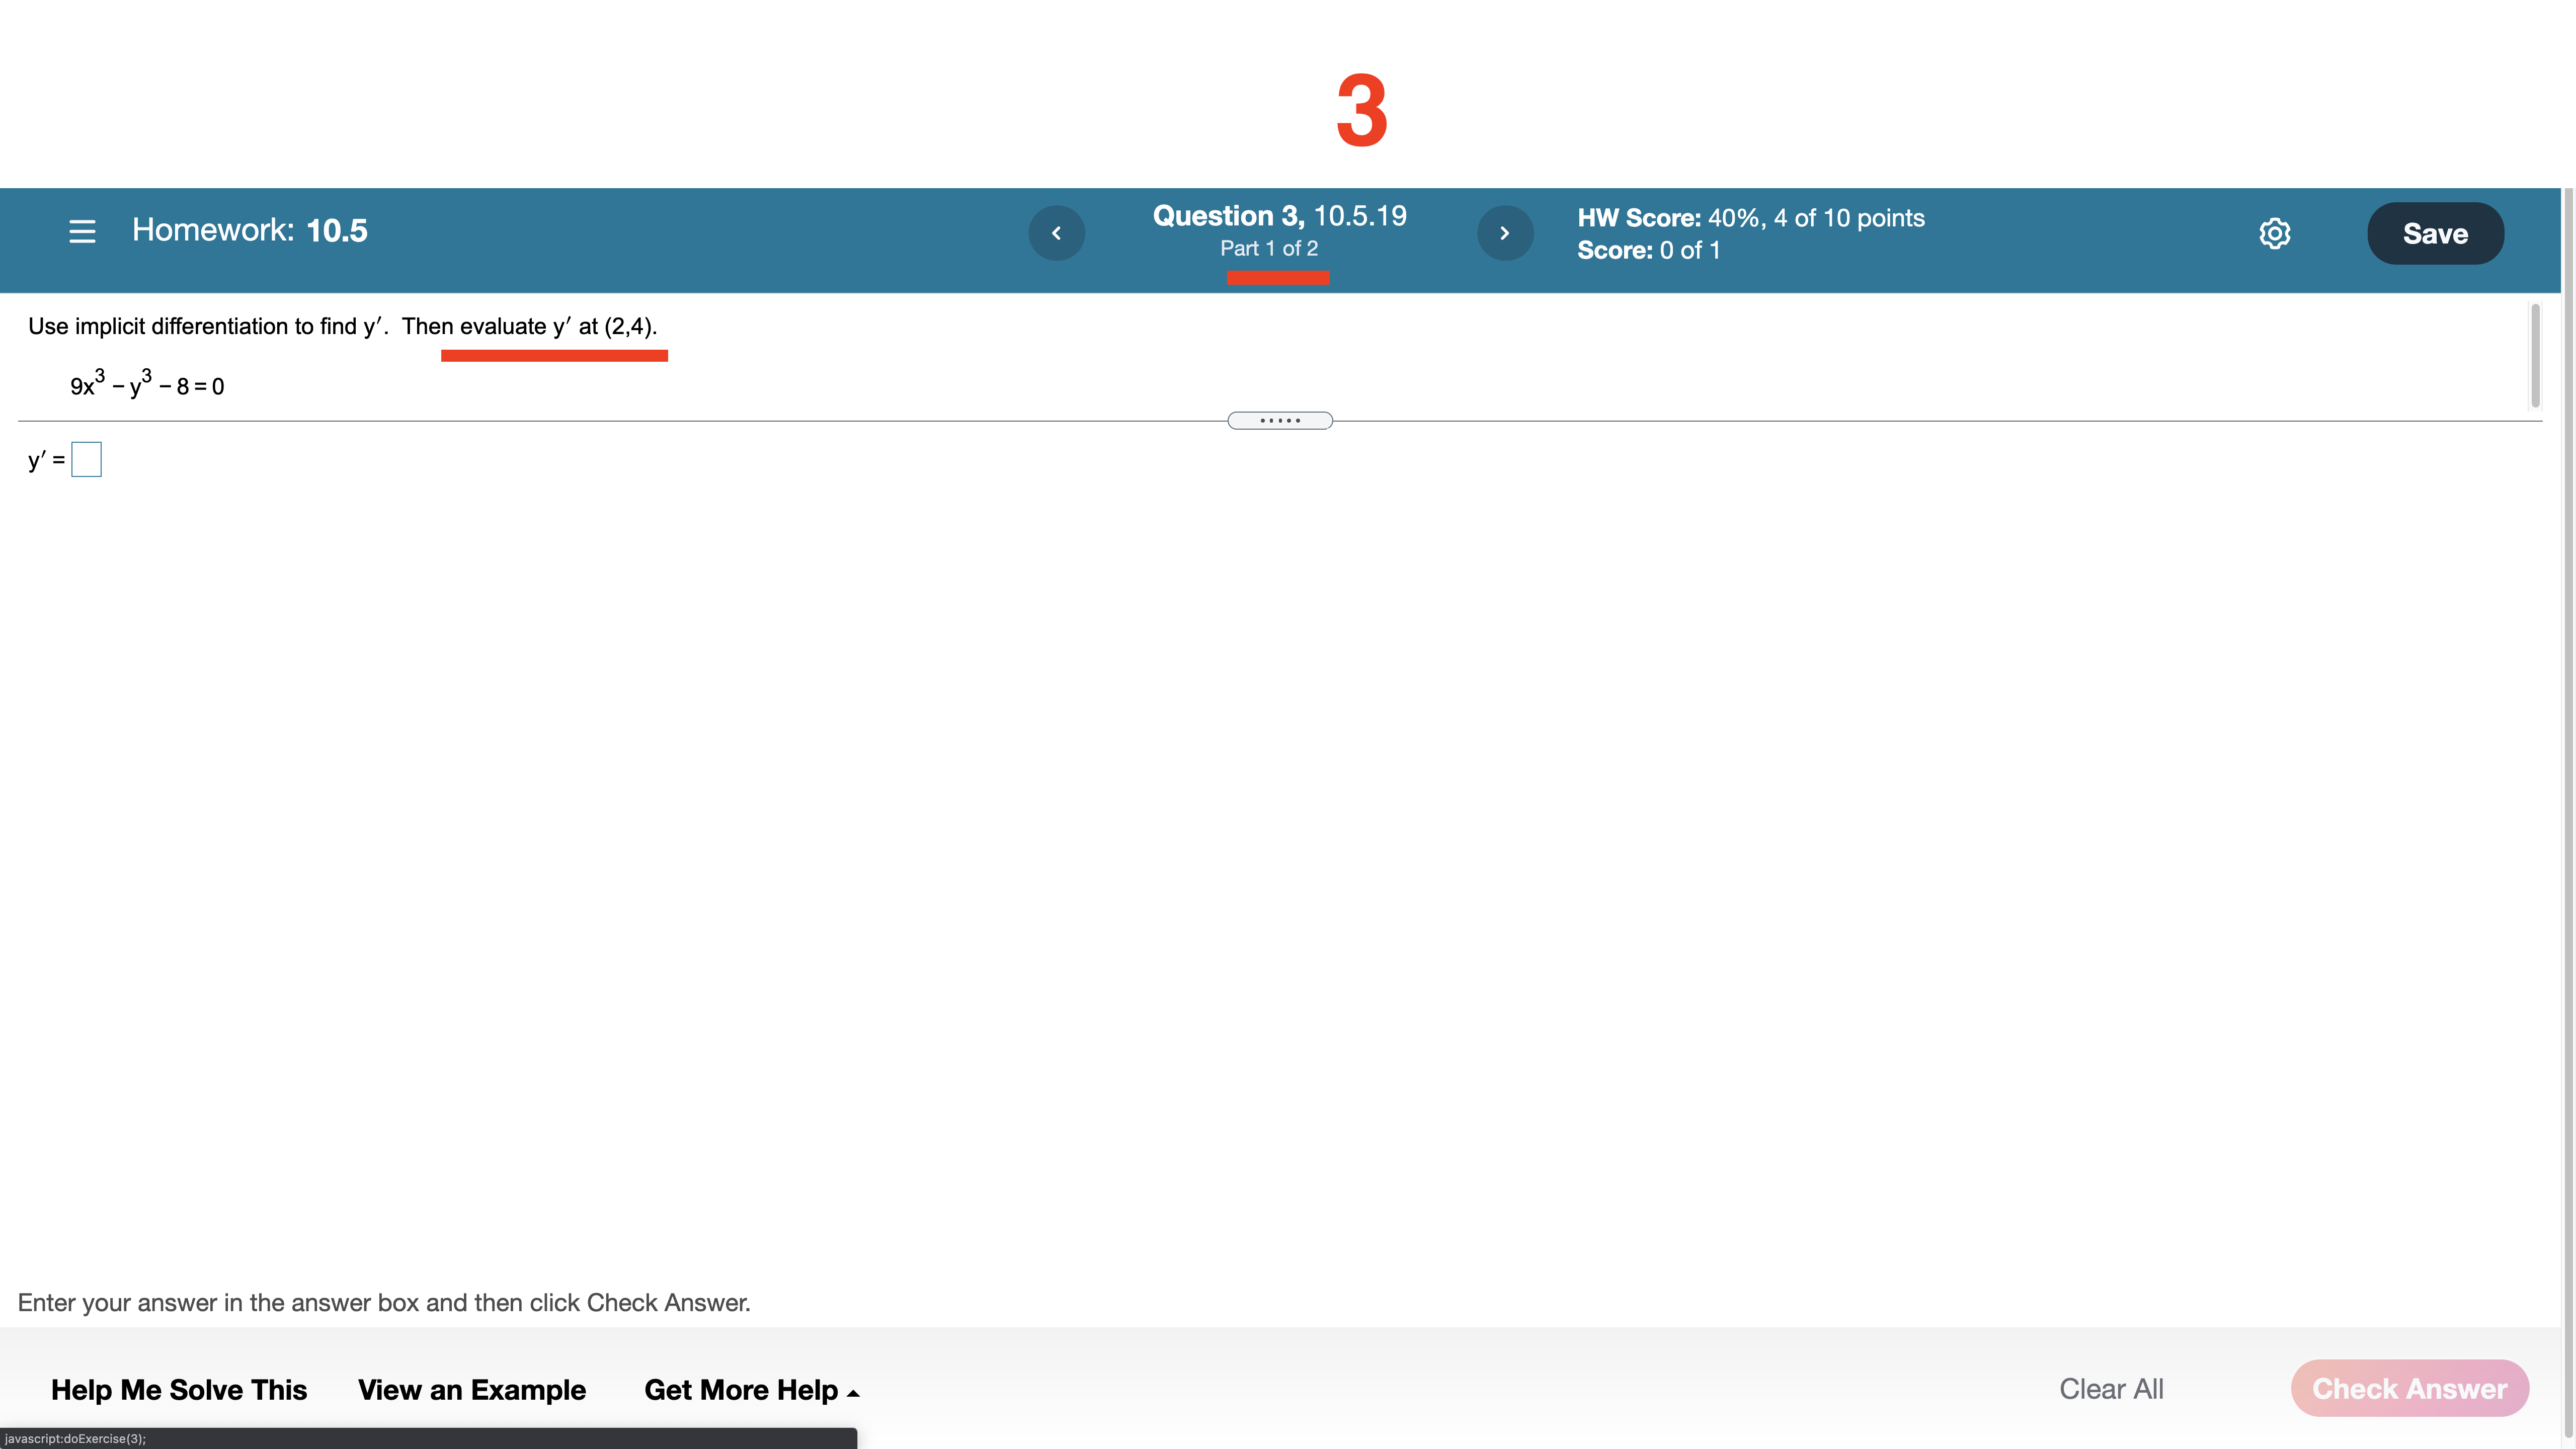This screenshot has width=2576, height=1449.
Task: Click the Part 1 of 2 label
Action: 1268,249
